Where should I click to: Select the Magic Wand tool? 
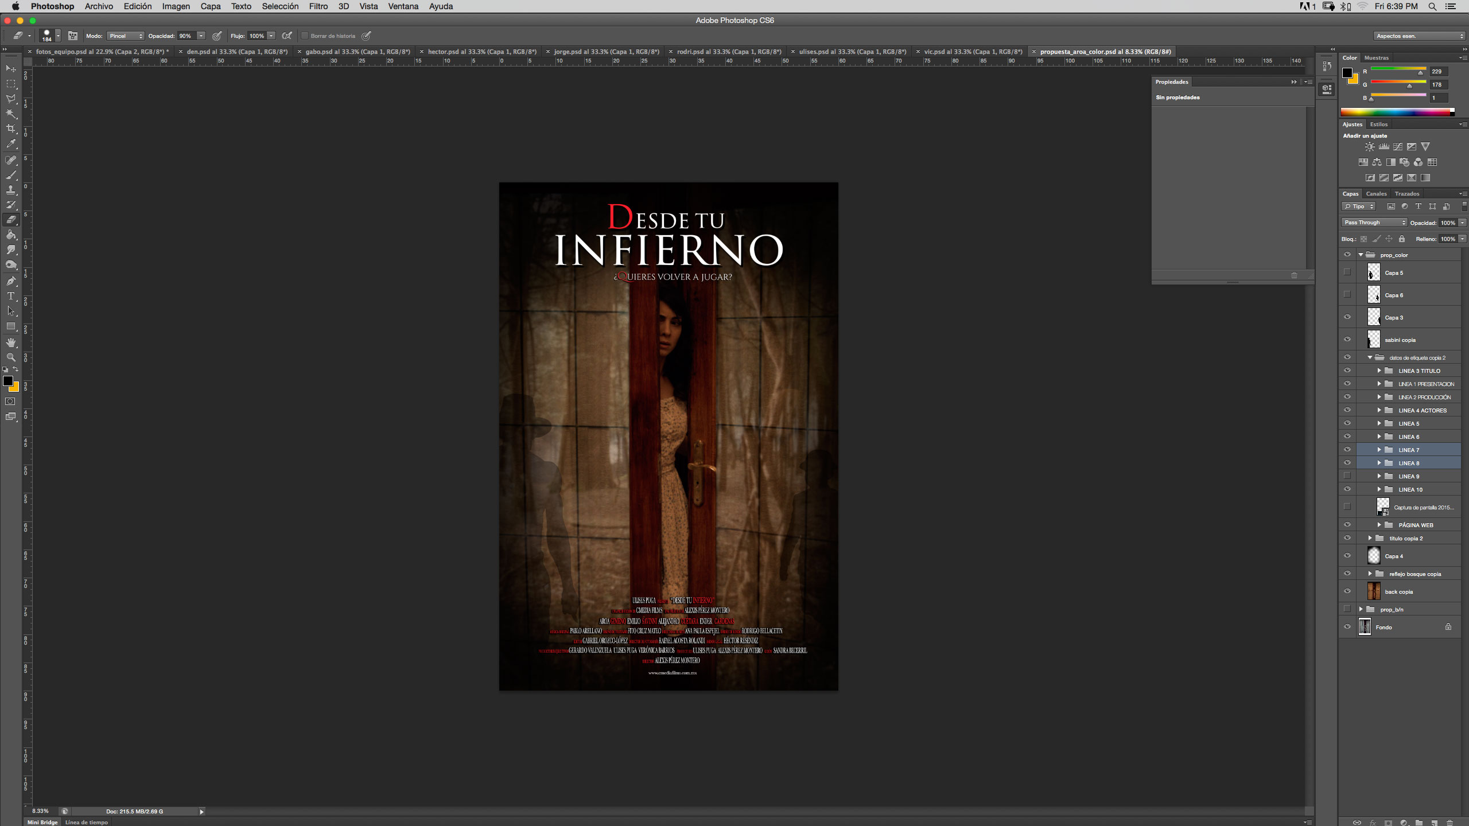click(11, 114)
